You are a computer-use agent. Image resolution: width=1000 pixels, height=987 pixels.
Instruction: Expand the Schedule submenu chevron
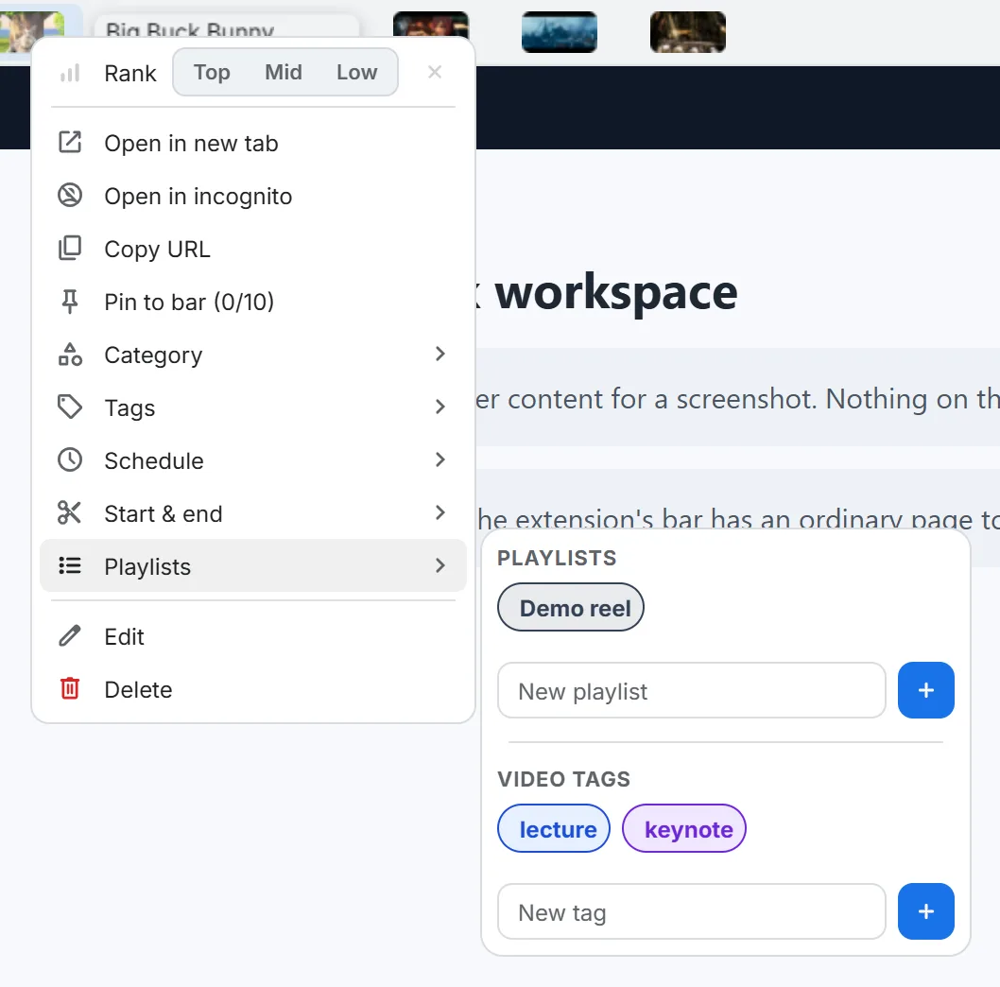440,460
